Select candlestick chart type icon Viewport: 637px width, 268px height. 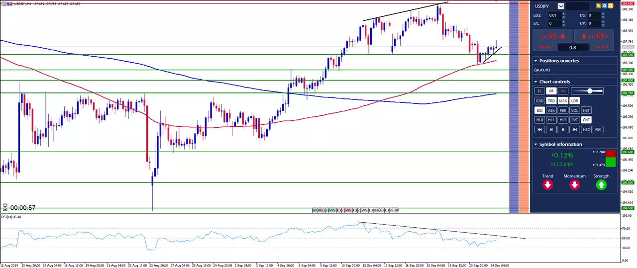tap(551, 91)
